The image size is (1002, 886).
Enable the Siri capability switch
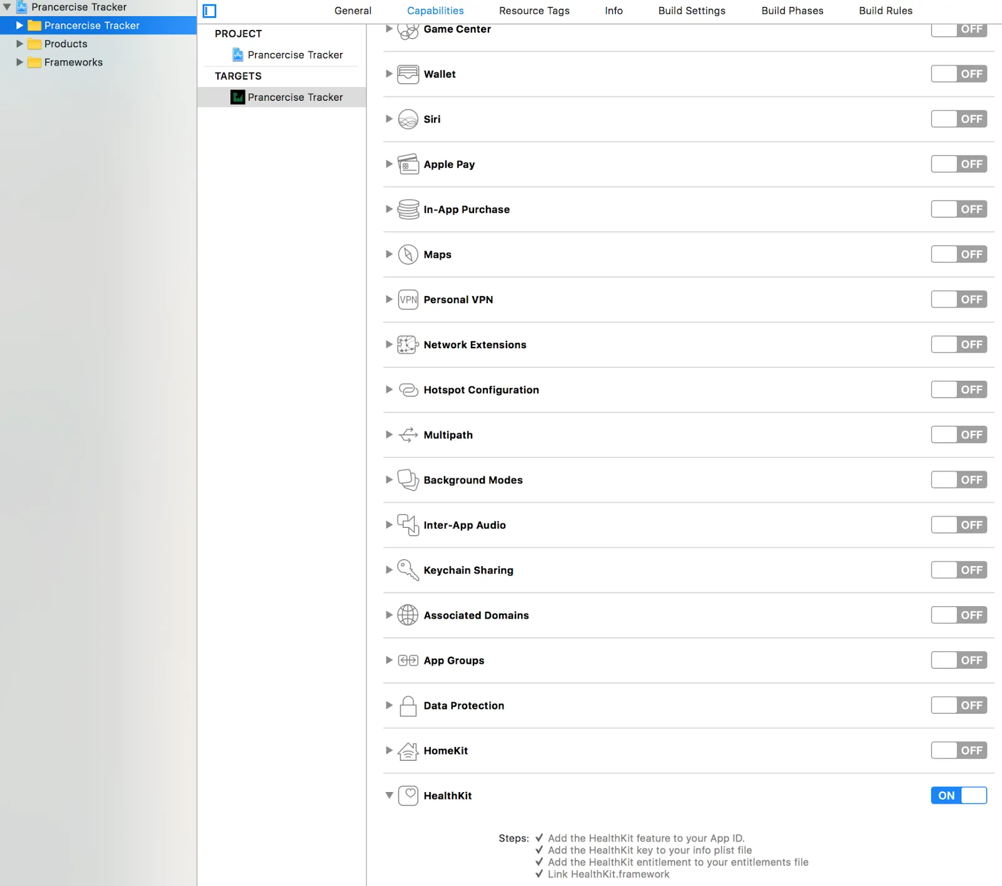959,119
